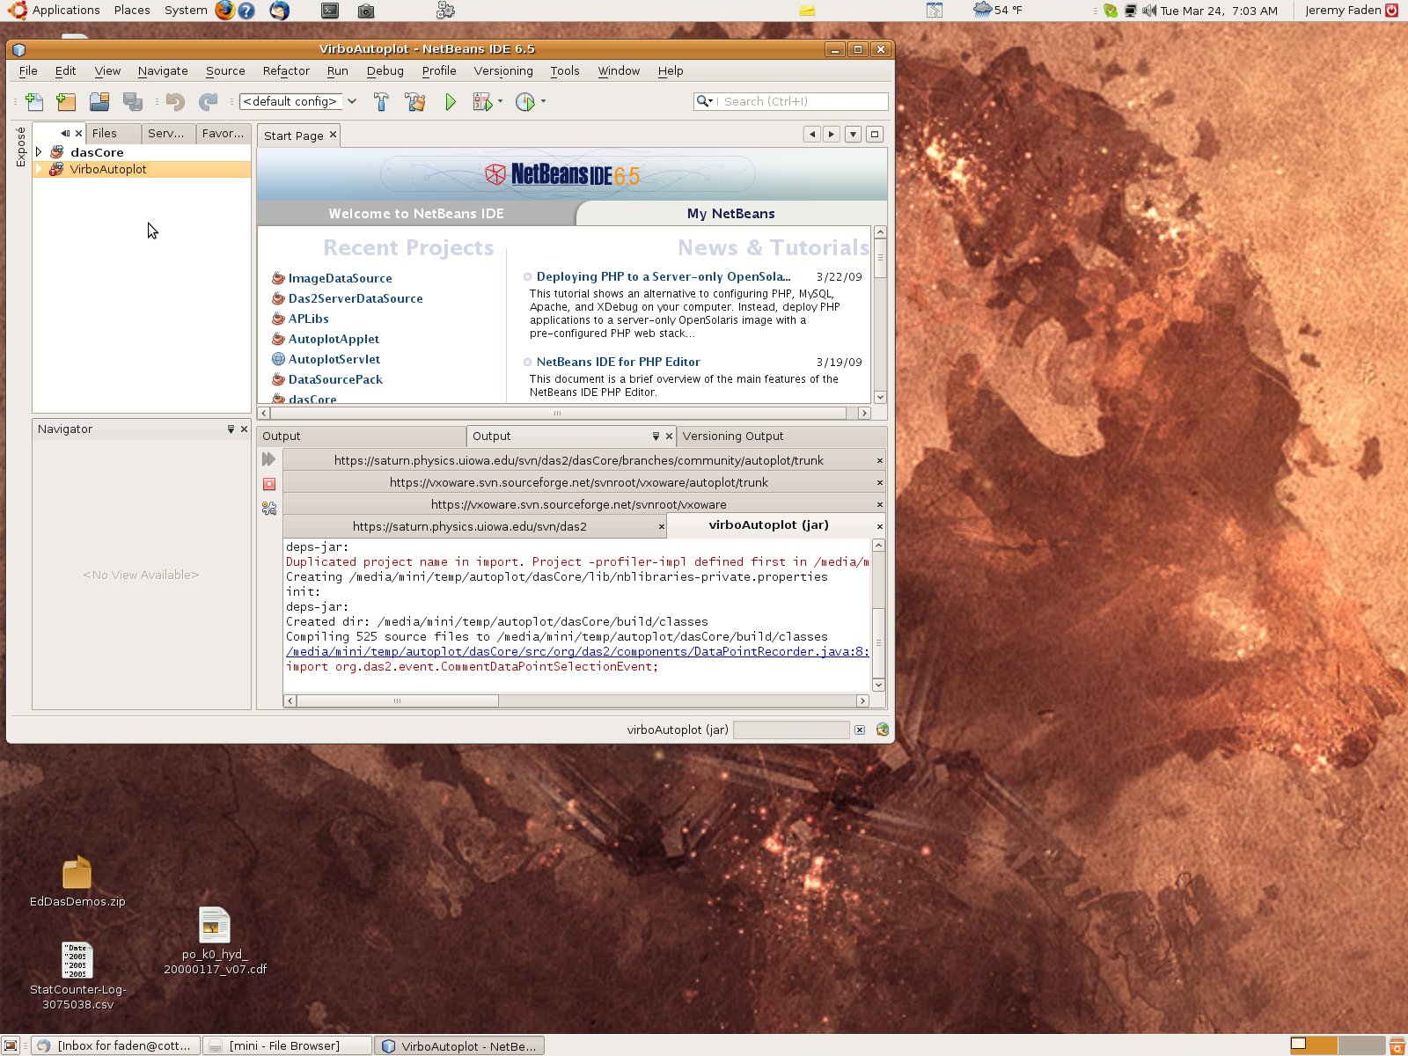Open the DataPointRecorder.java error link
The width and height of the screenshot is (1408, 1056).
click(x=576, y=652)
